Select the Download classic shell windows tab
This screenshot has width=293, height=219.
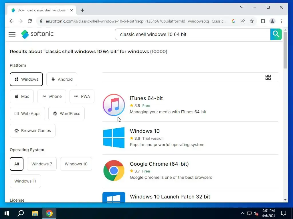click(x=42, y=10)
